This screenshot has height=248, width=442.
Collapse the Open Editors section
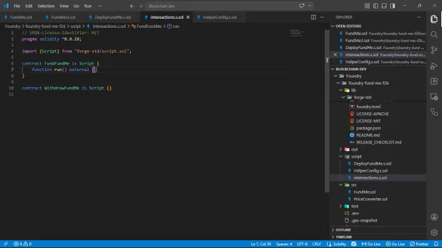(x=333, y=26)
